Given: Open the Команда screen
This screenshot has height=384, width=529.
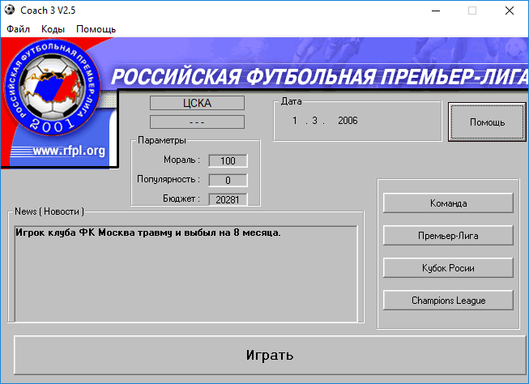Looking at the screenshot, I should point(448,203).
